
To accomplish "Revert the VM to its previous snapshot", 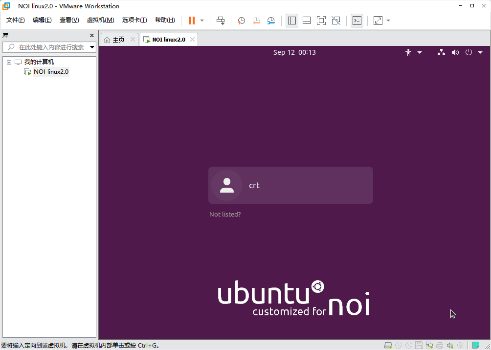I will click(256, 21).
